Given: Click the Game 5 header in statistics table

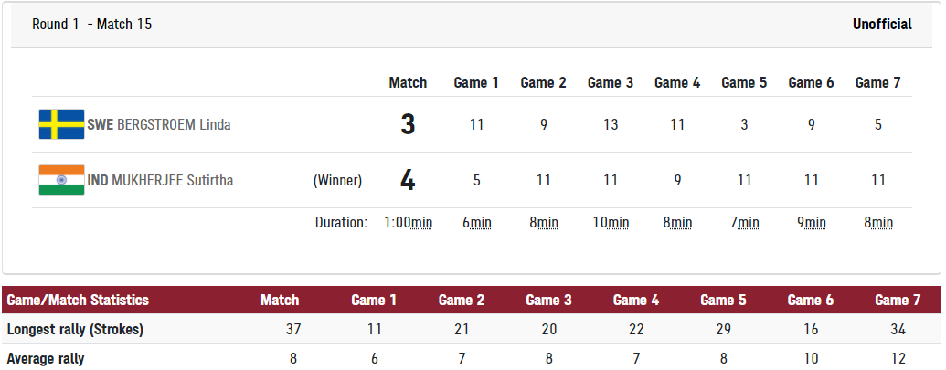Looking at the screenshot, I should (723, 300).
